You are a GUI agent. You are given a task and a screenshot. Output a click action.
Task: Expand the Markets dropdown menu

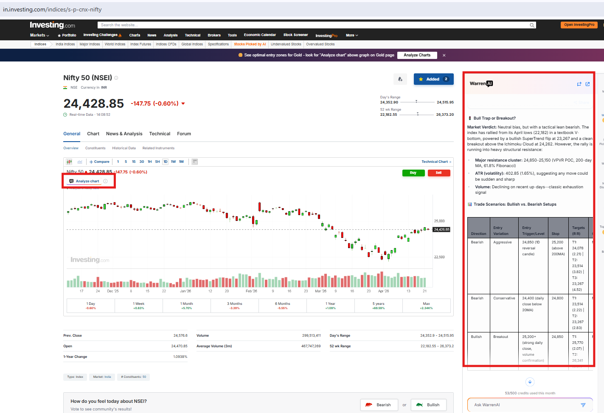point(39,35)
